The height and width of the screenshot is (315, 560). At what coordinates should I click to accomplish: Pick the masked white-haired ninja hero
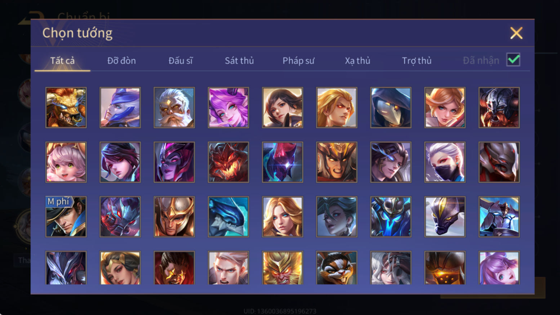point(445,162)
